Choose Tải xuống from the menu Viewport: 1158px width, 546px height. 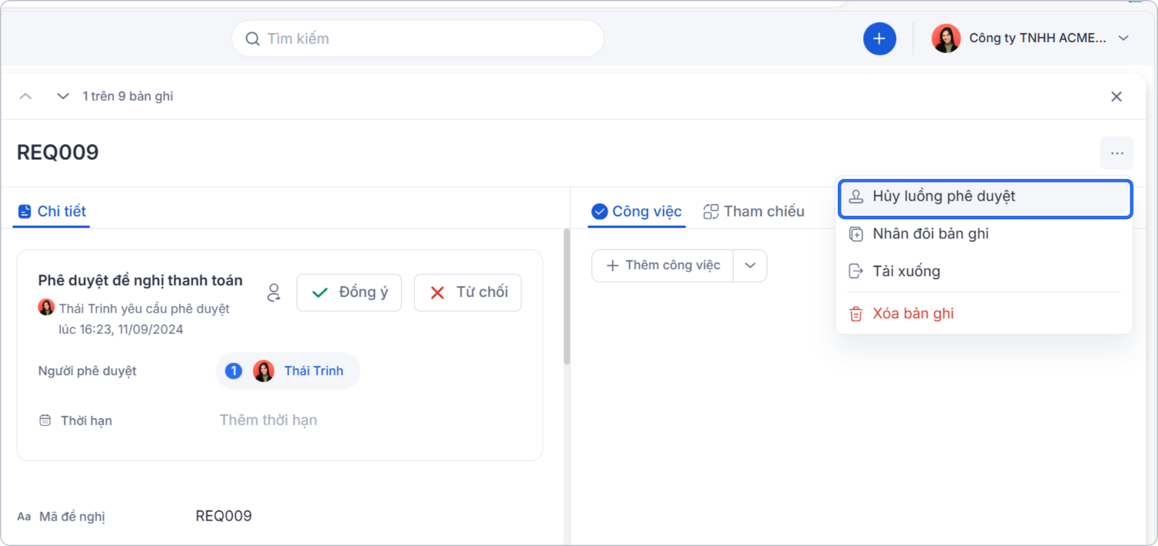986,271
